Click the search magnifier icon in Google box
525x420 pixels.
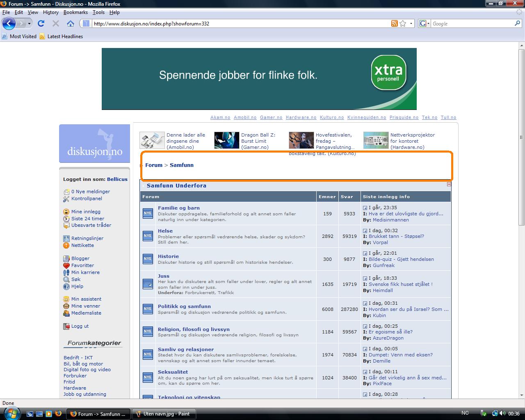[x=518, y=23]
